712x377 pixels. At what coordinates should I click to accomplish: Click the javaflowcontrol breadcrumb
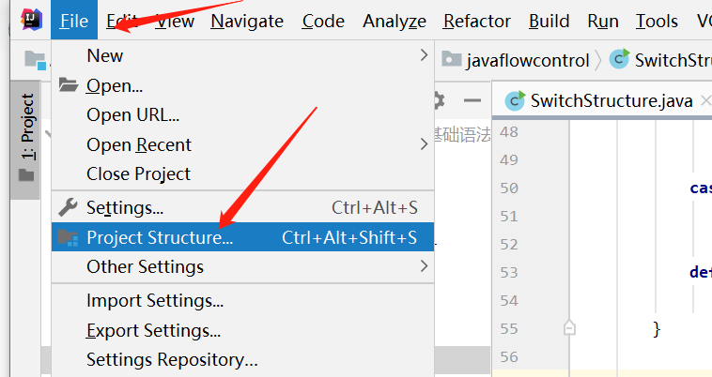pos(527,60)
